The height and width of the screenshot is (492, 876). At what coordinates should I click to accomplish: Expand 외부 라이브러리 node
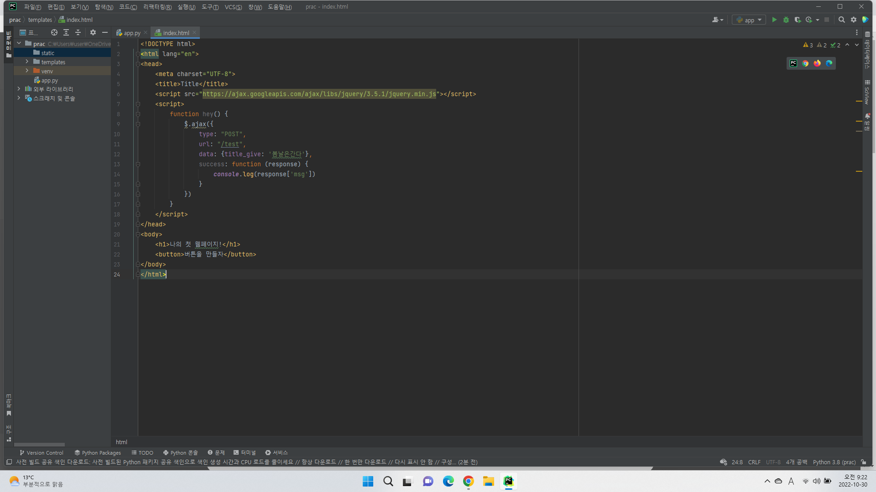point(19,89)
